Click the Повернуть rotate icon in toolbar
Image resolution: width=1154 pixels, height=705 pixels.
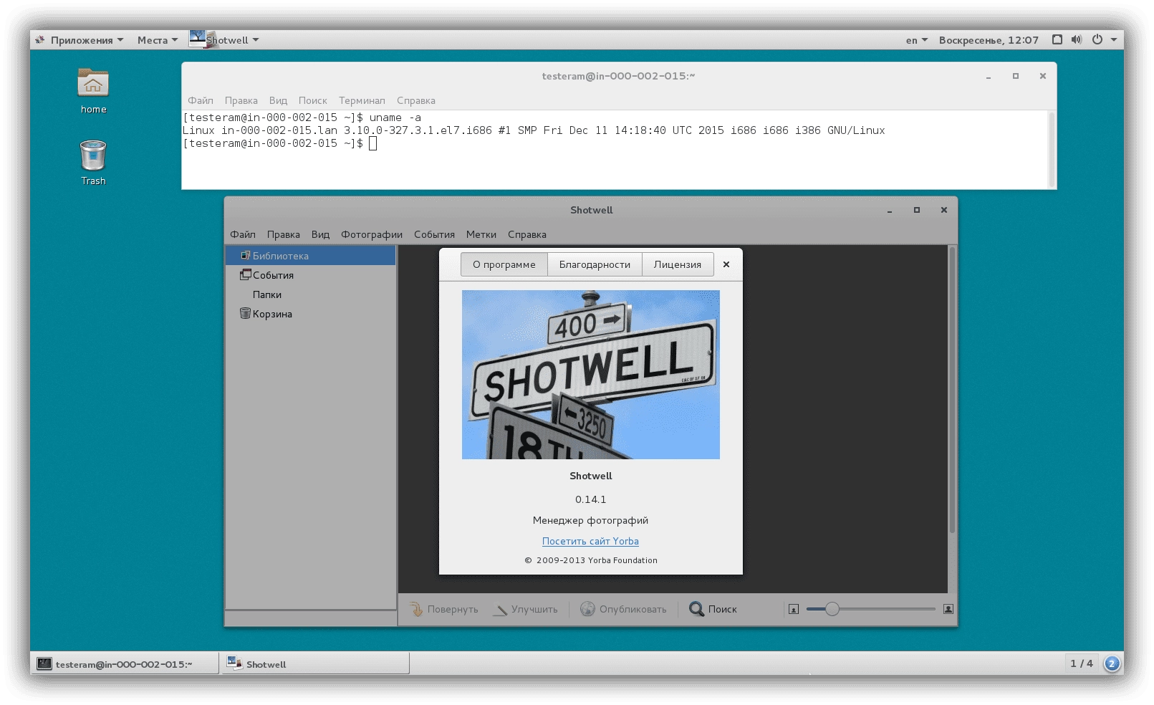(416, 609)
